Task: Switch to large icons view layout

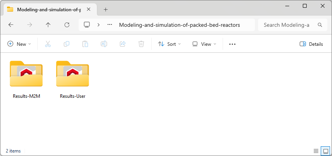Action: [x=325, y=151]
